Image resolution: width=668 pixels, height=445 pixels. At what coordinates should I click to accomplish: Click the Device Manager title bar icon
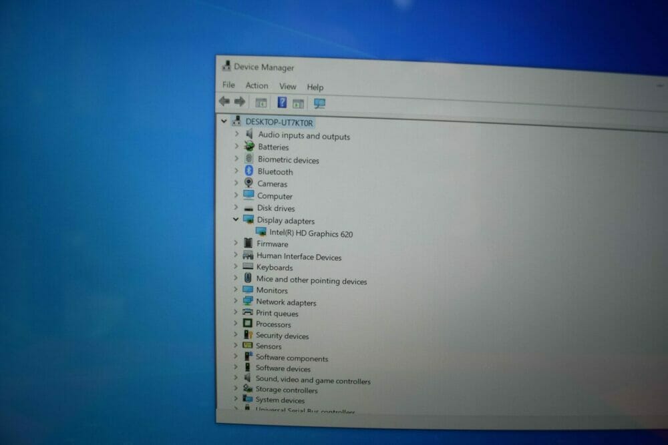[226, 65]
